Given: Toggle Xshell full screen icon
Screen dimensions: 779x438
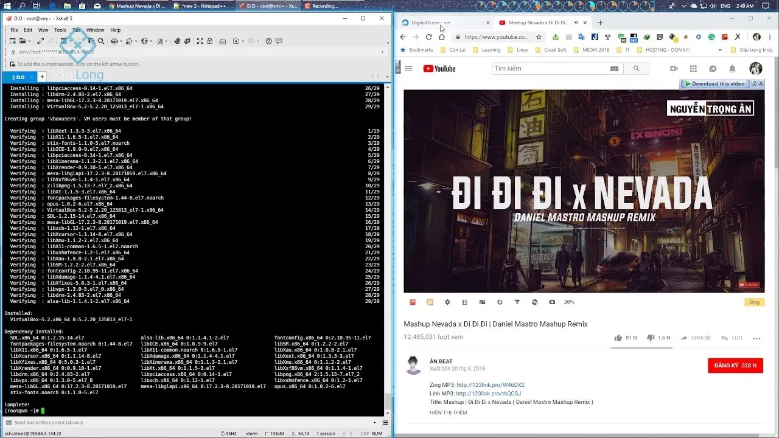Looking at the screenshot, I should 200,41.
